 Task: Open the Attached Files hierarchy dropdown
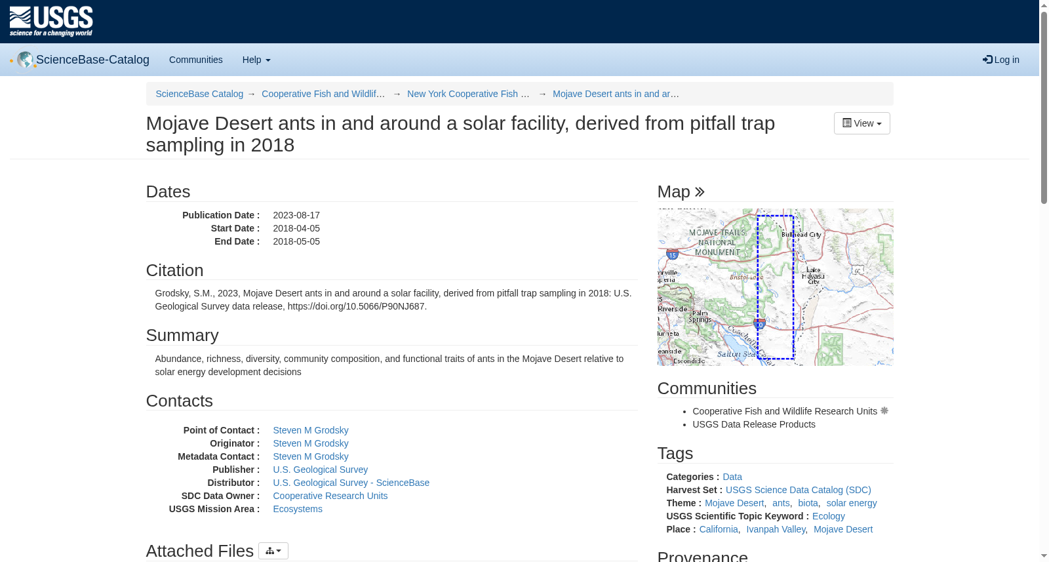(273, 551)
